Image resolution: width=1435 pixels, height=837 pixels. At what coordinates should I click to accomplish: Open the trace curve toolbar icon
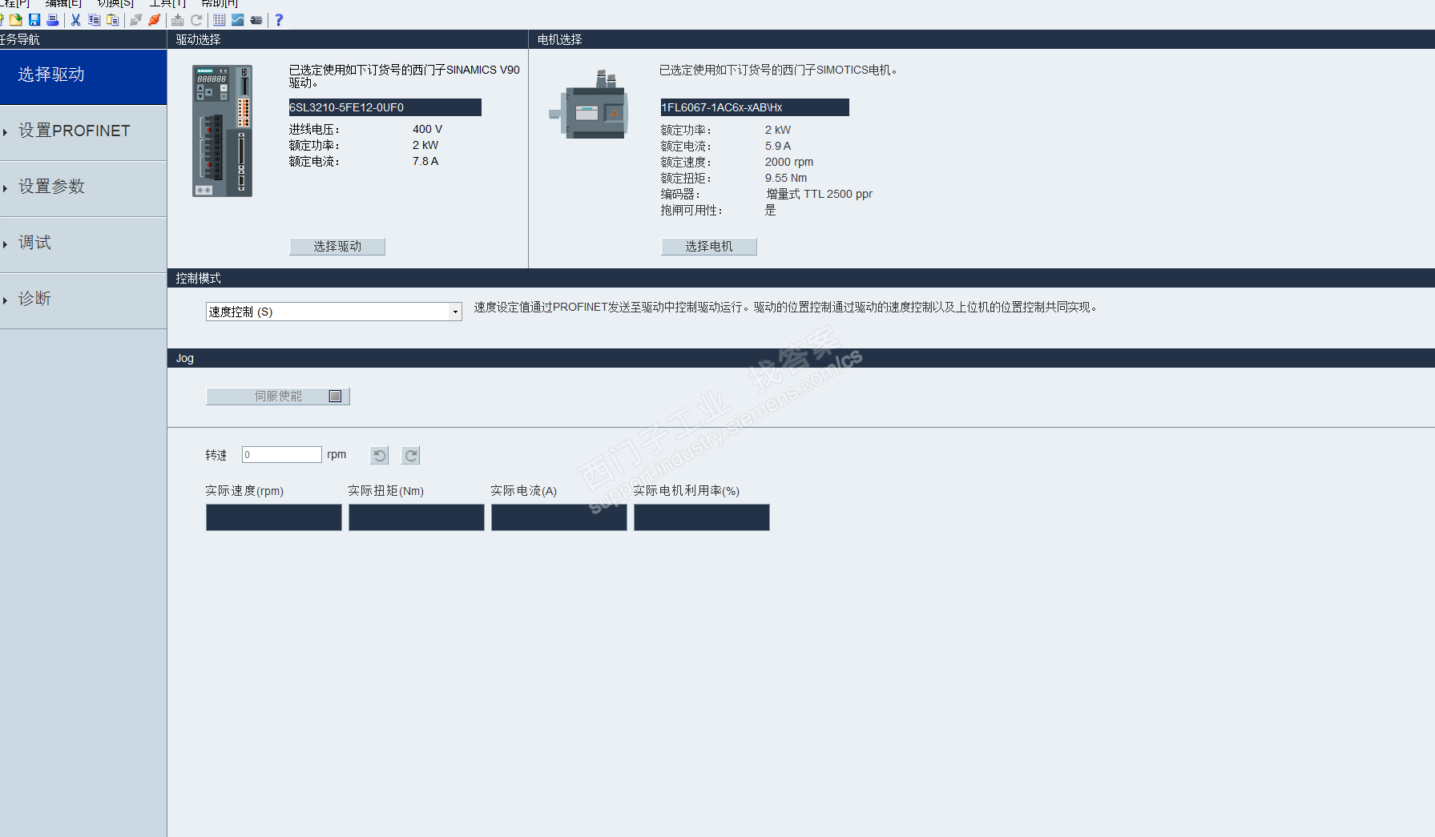(x=238, y=20)
